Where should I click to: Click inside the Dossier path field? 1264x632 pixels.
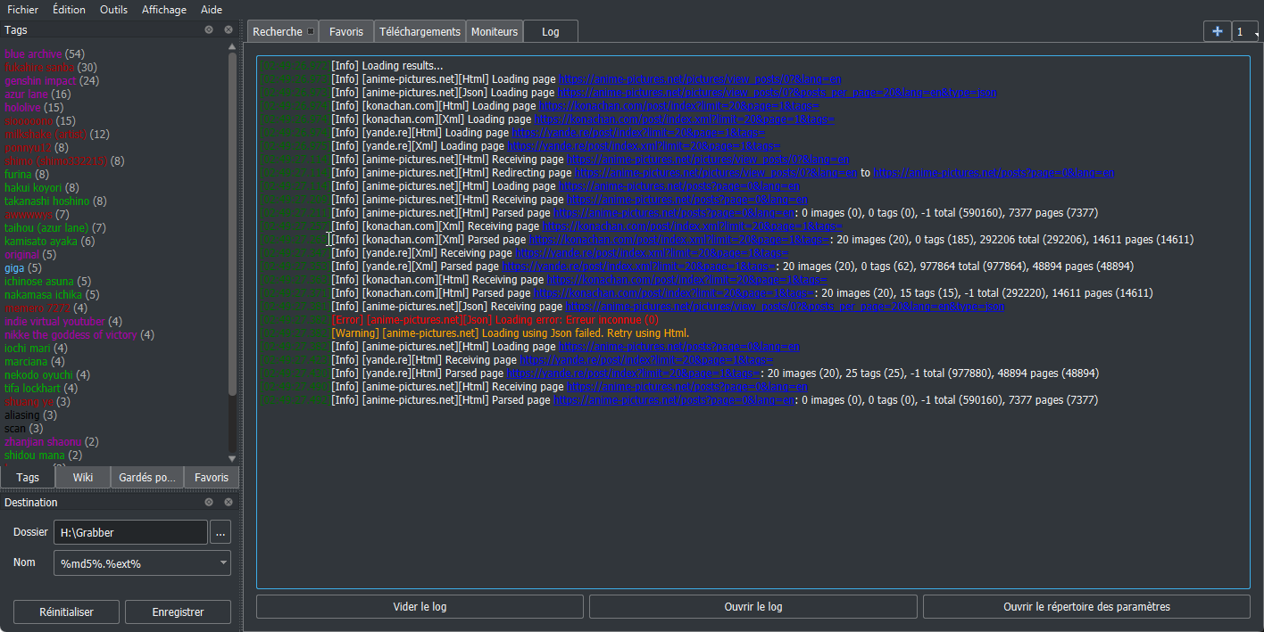point(129,531)
